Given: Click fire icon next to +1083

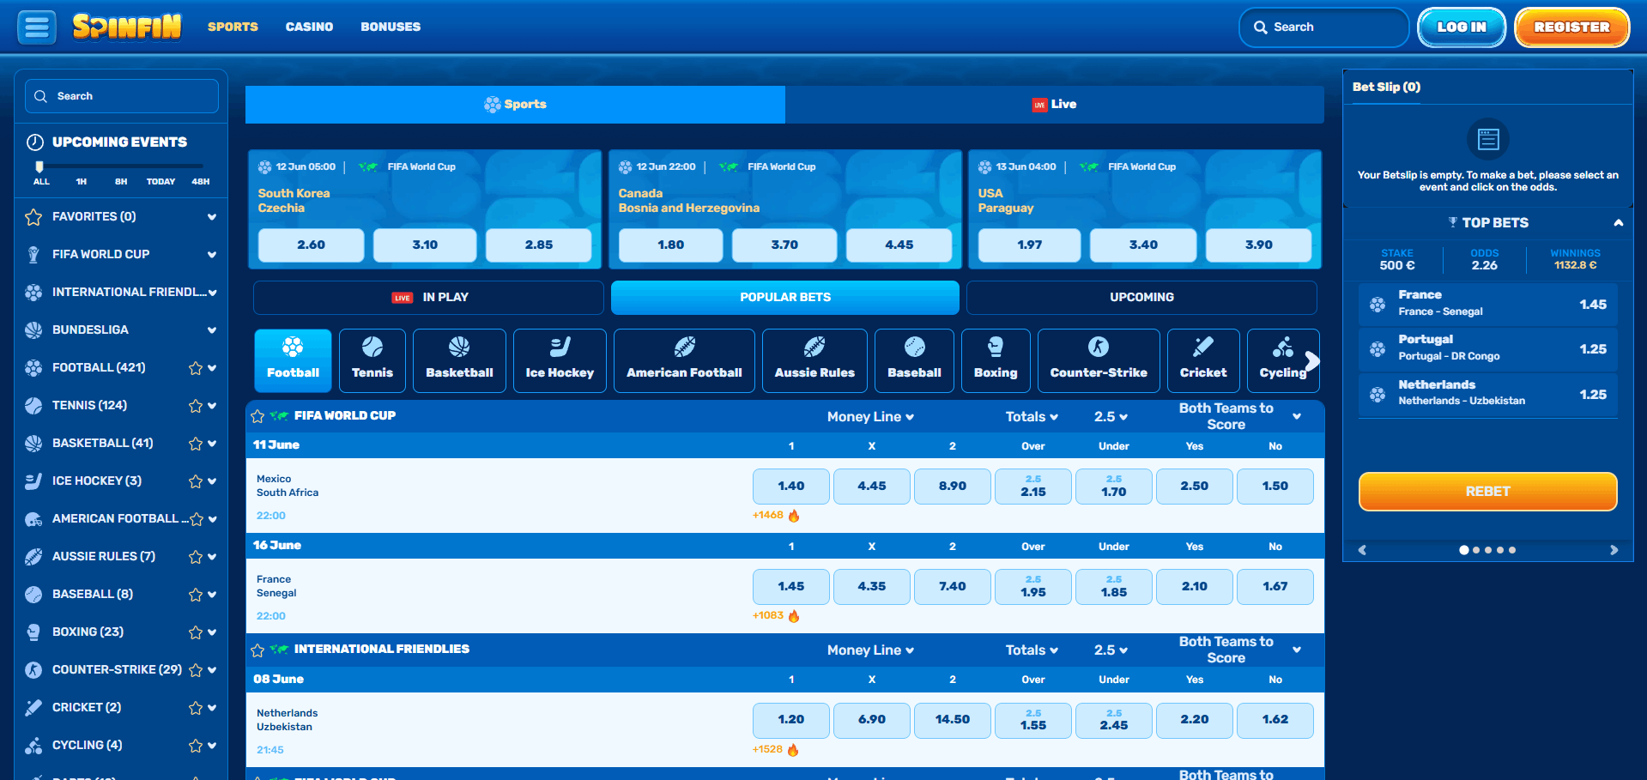Looking at the screenshot, I should point(794,616).
